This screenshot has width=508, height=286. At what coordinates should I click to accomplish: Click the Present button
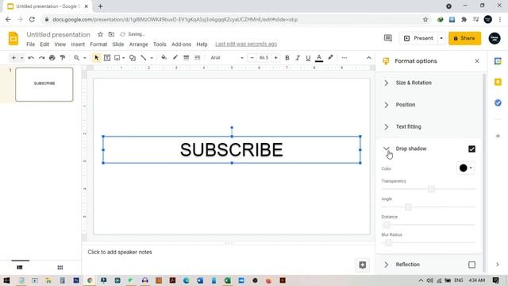coord(418,38)
